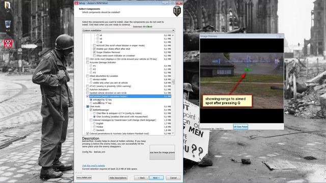326x183 pixels.
Task: Select the x6 zoom radio option
Action: [x=98, y=39]
